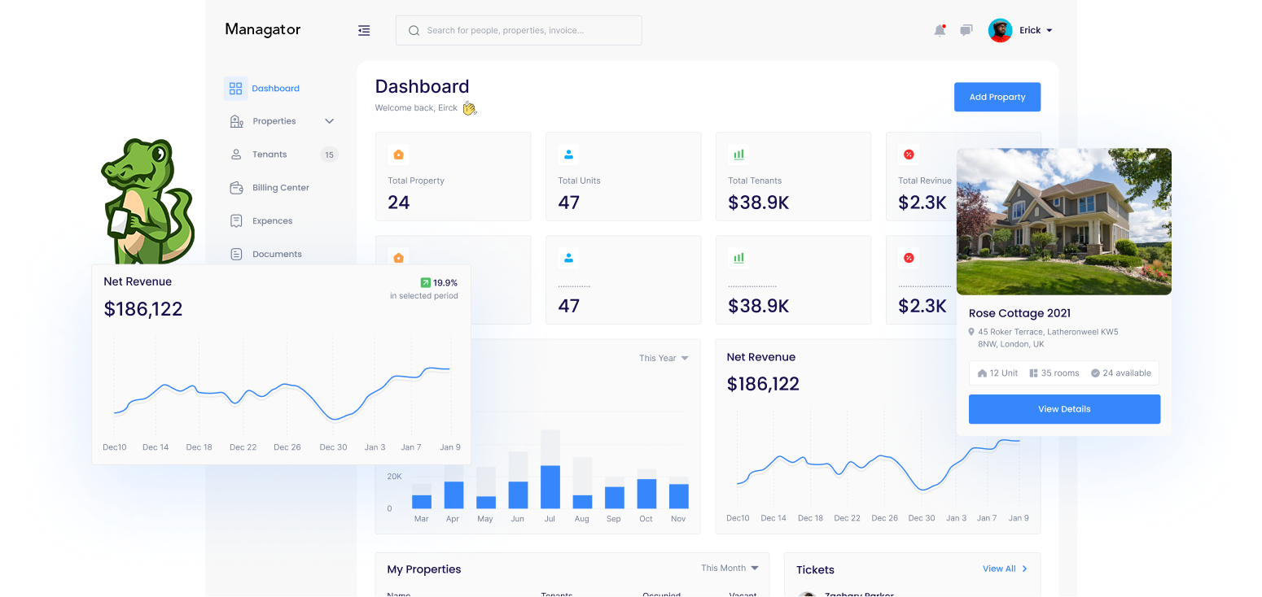Open Billing Center in the sidebar

(281, 188)
